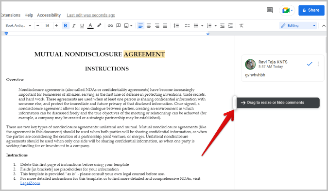Click the increase indent icon
328x191 pixels.
(x=230, y=26)
